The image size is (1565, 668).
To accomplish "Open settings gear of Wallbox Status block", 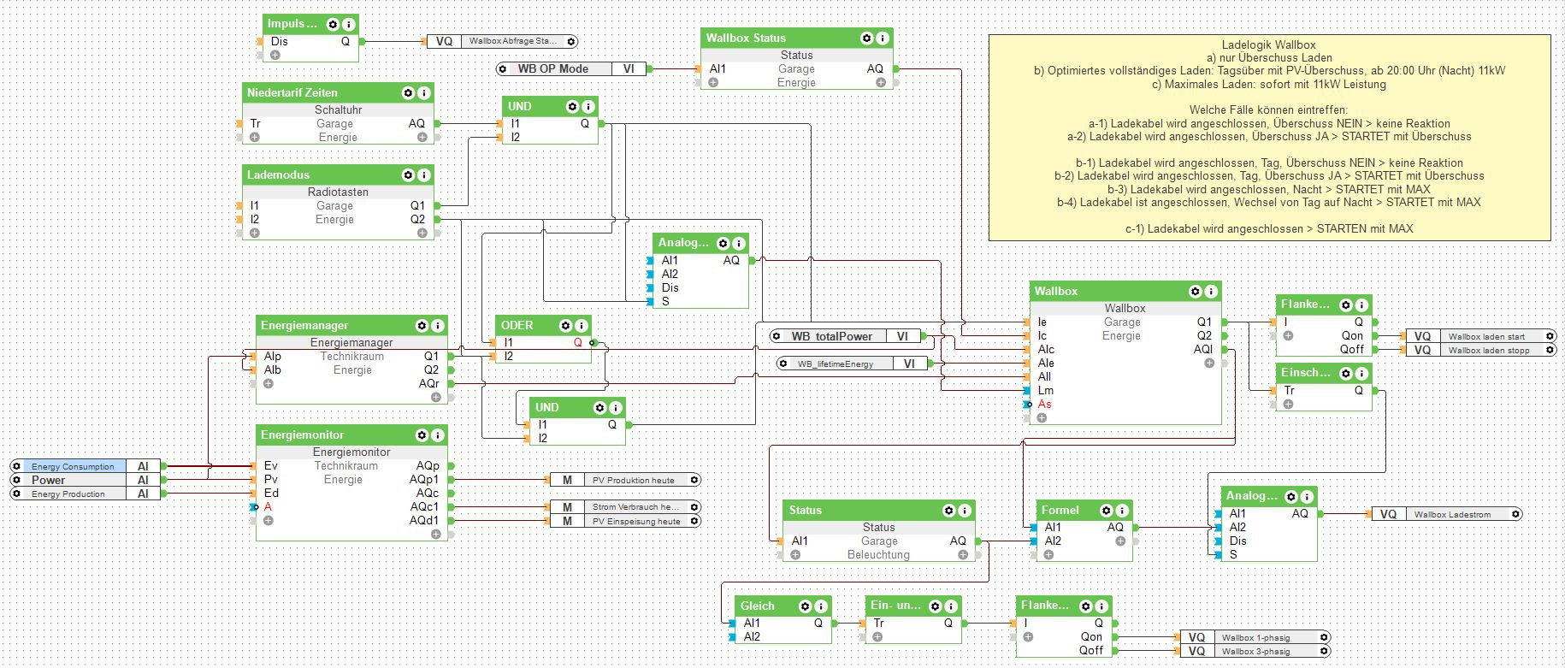I will click(866, 38).
